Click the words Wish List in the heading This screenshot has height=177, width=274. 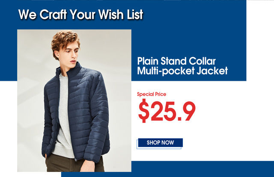121,15
